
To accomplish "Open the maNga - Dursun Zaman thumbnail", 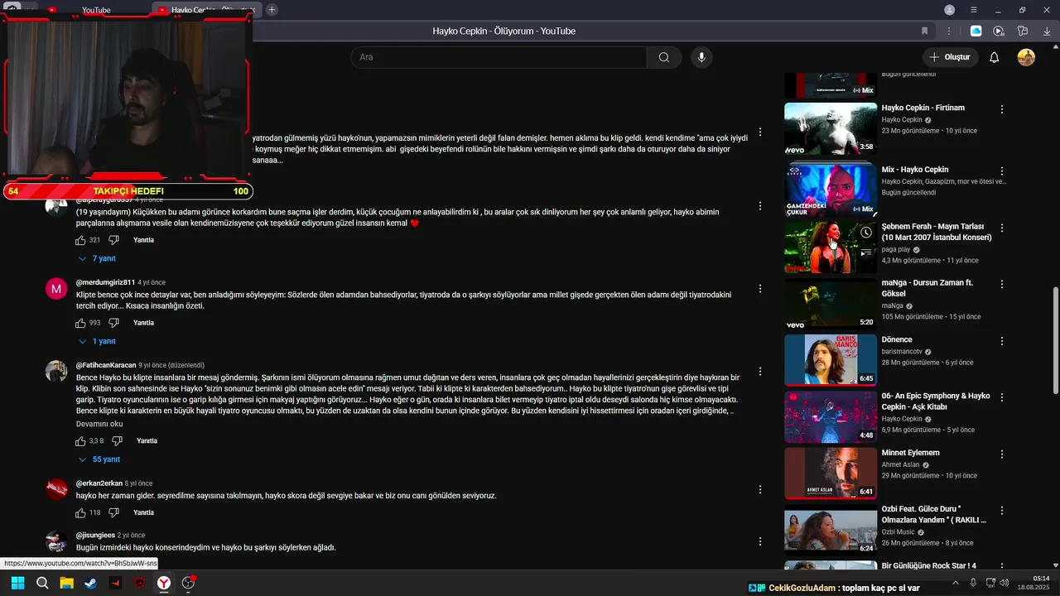I will tap(831, 304).
